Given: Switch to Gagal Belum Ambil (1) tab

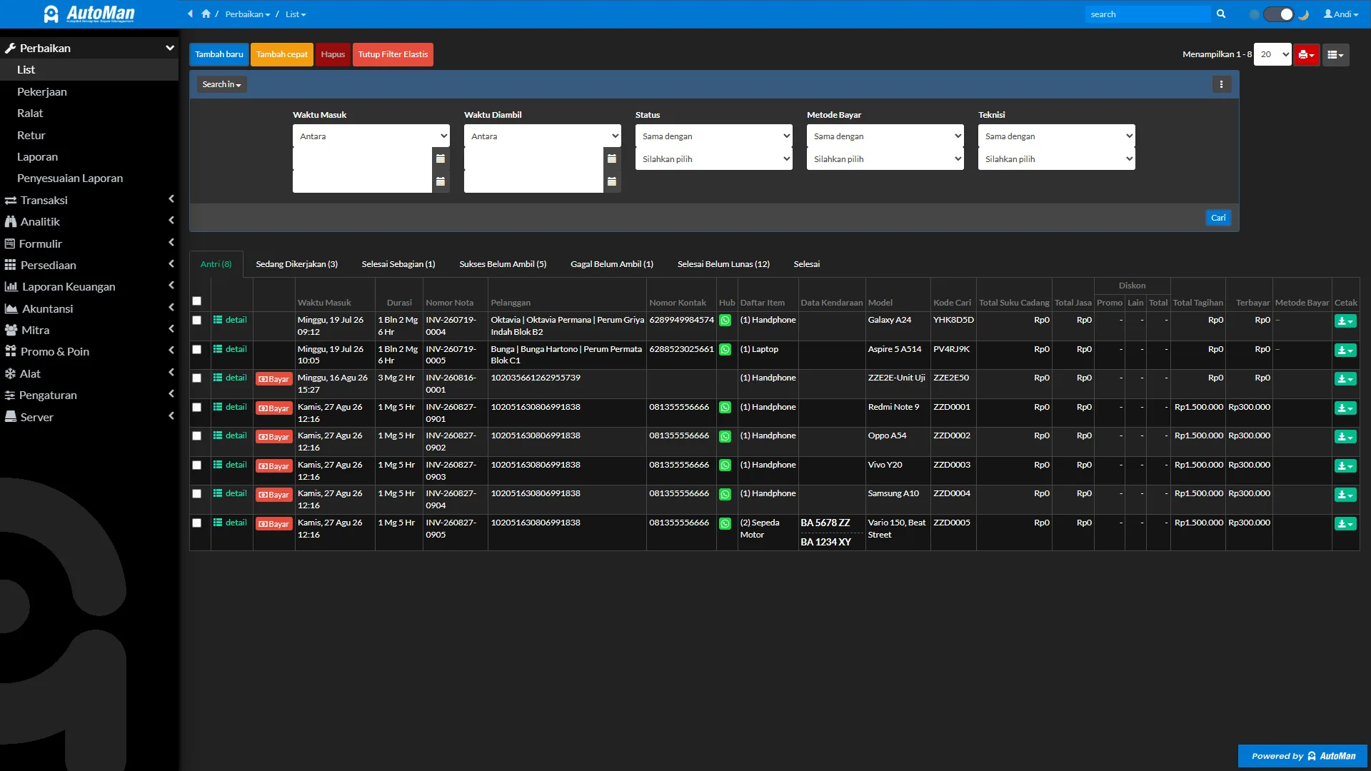Looking at the screenshot, I should pyautogui.click(x=612, y=264).
